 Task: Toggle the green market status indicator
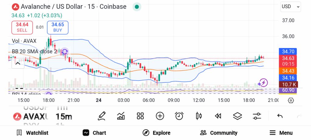[137, 7]
